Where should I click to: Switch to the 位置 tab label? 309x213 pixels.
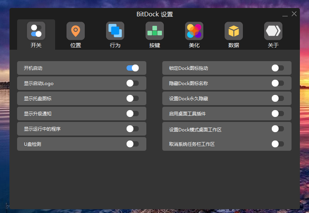[x=76, y=45]
